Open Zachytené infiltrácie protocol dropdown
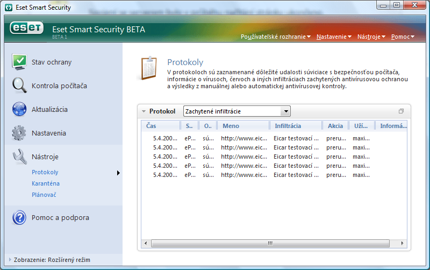 [x=236, y=111]
